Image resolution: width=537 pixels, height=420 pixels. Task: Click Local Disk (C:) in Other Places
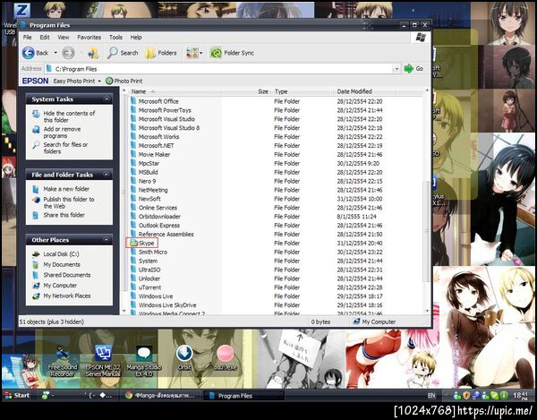point(61,253)
